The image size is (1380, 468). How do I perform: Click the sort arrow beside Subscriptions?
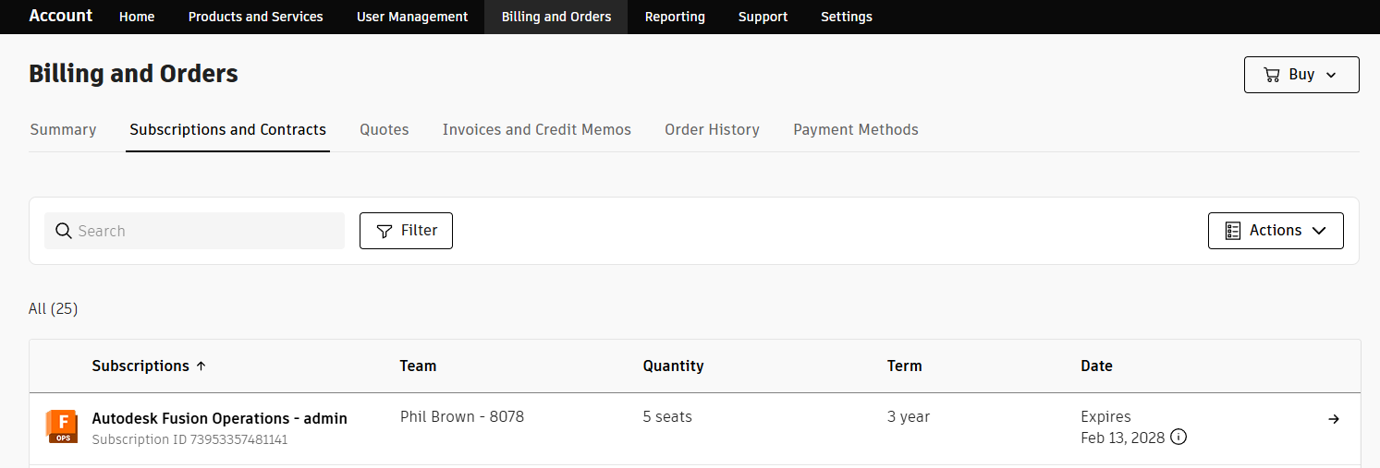coord(202,366)
